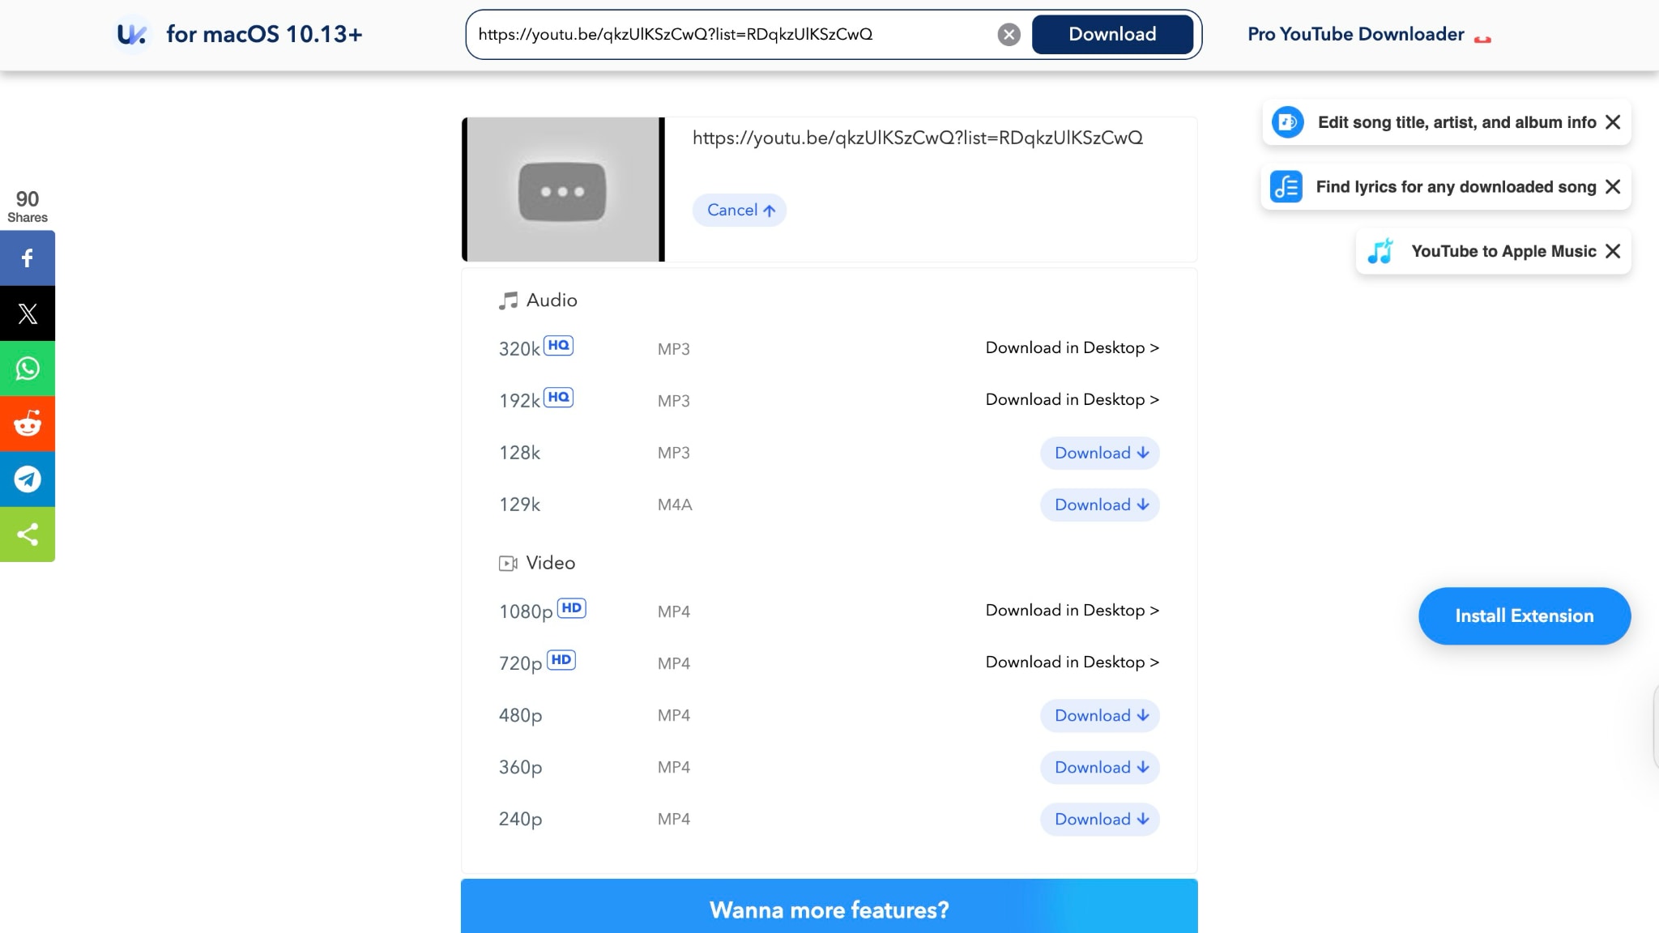Viewport: 1659px width, 933px height.
Task: Click the 'M4A' format label
Action: (675, 505)
